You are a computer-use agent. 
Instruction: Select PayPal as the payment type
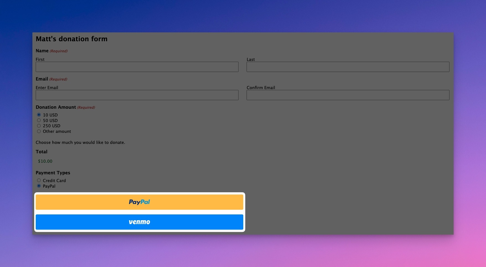point(39,186)
